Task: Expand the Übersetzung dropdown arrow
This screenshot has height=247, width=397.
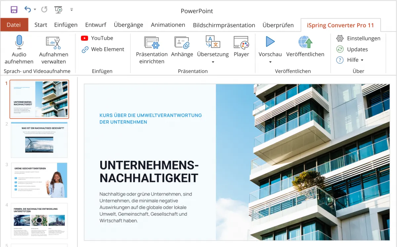Action: (213, 62)
